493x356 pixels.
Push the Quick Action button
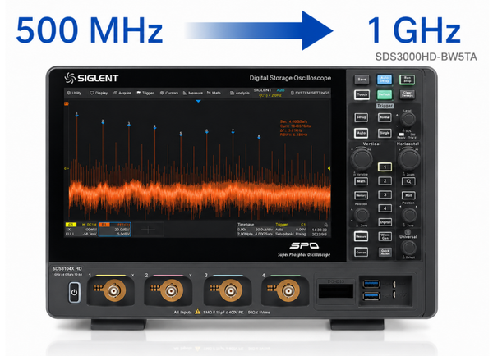point(385,252)
